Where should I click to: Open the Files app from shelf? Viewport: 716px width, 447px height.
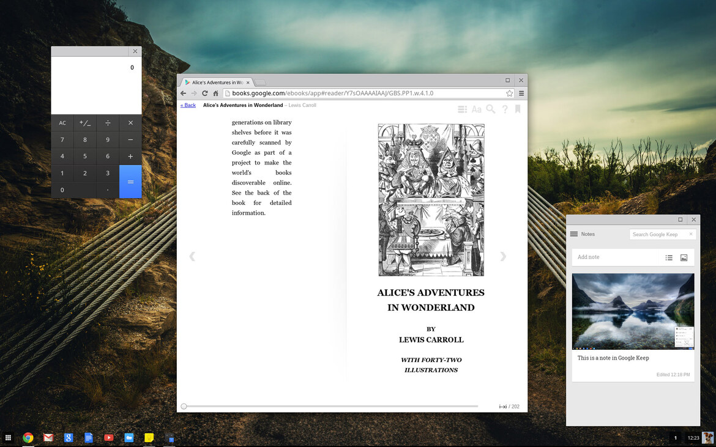point(129,437)
